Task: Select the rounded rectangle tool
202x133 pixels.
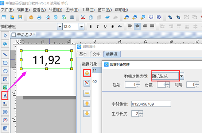Action: 5,63
